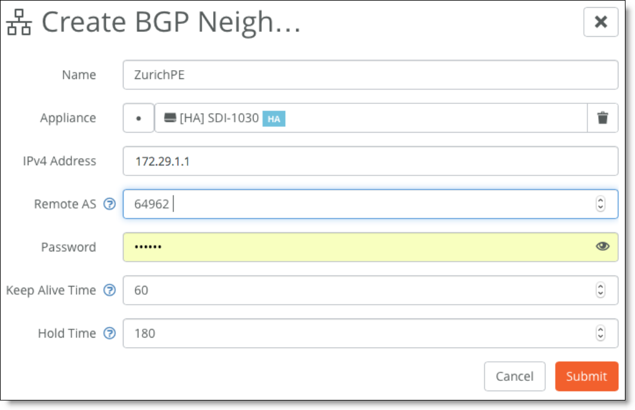Focus the Name field containing ZurichPE
Screen dimensions: 635x410
[371, 75]
